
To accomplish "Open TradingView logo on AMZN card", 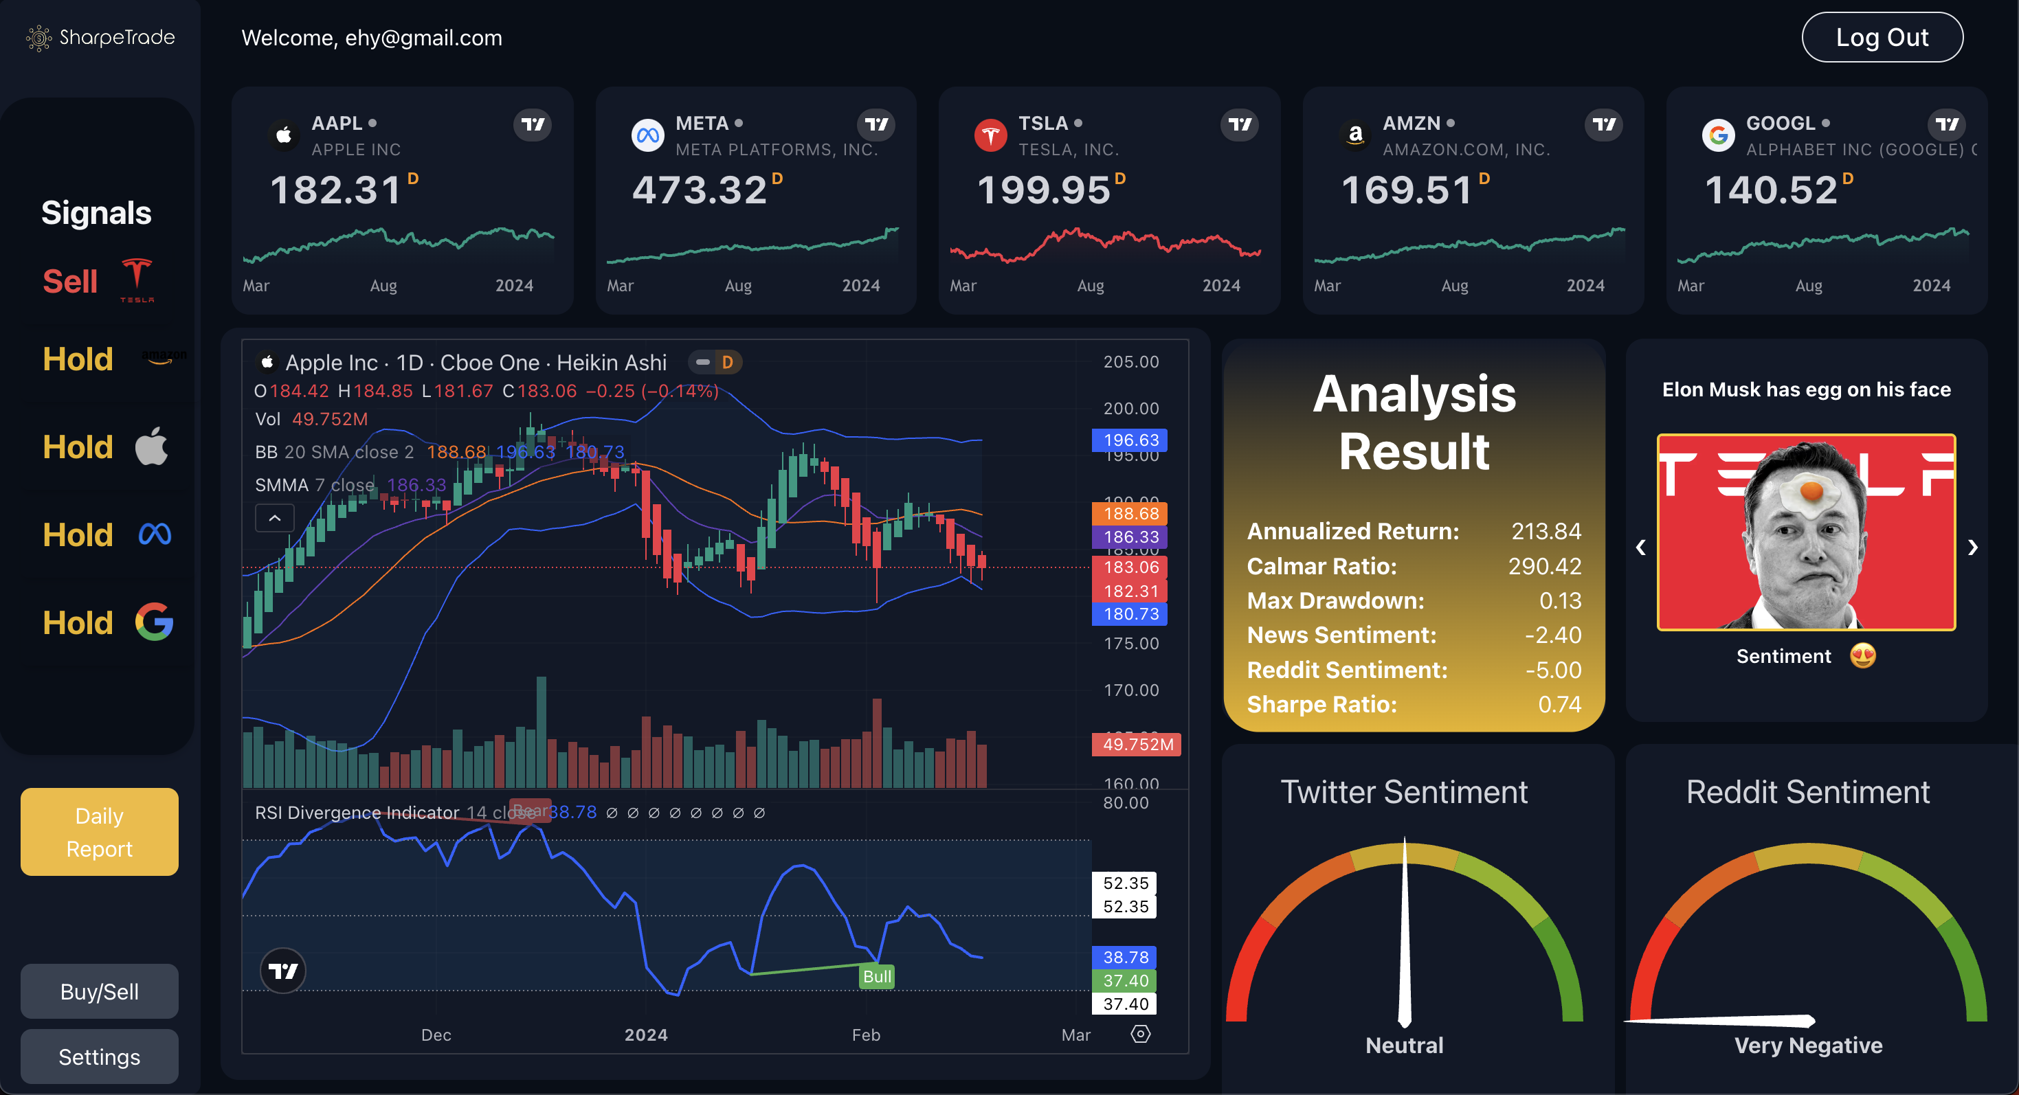I will coord(1604,124).
